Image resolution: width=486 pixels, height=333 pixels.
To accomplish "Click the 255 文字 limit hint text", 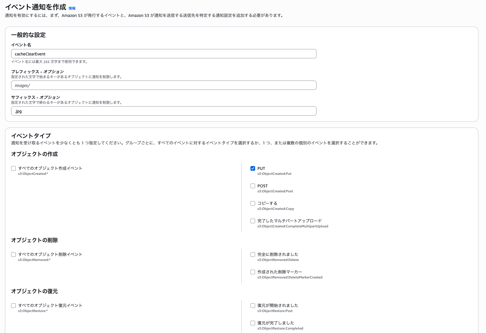I will (50, 62).
